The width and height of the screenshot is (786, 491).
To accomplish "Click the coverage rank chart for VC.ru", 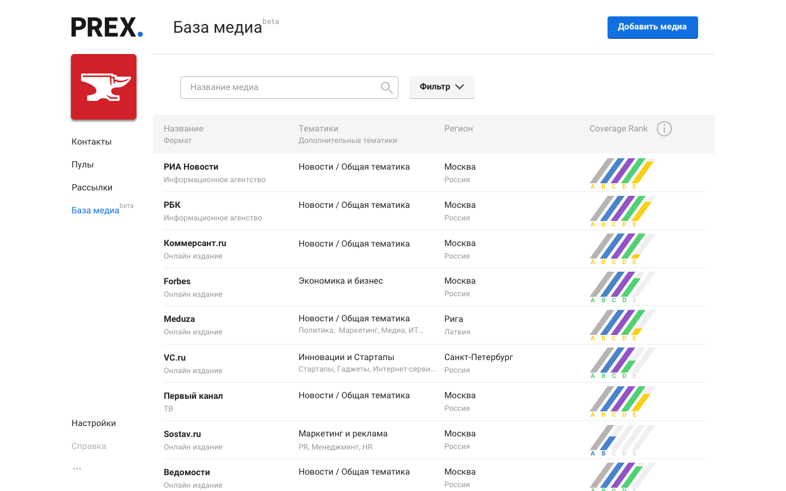I will tap(622, 363).
